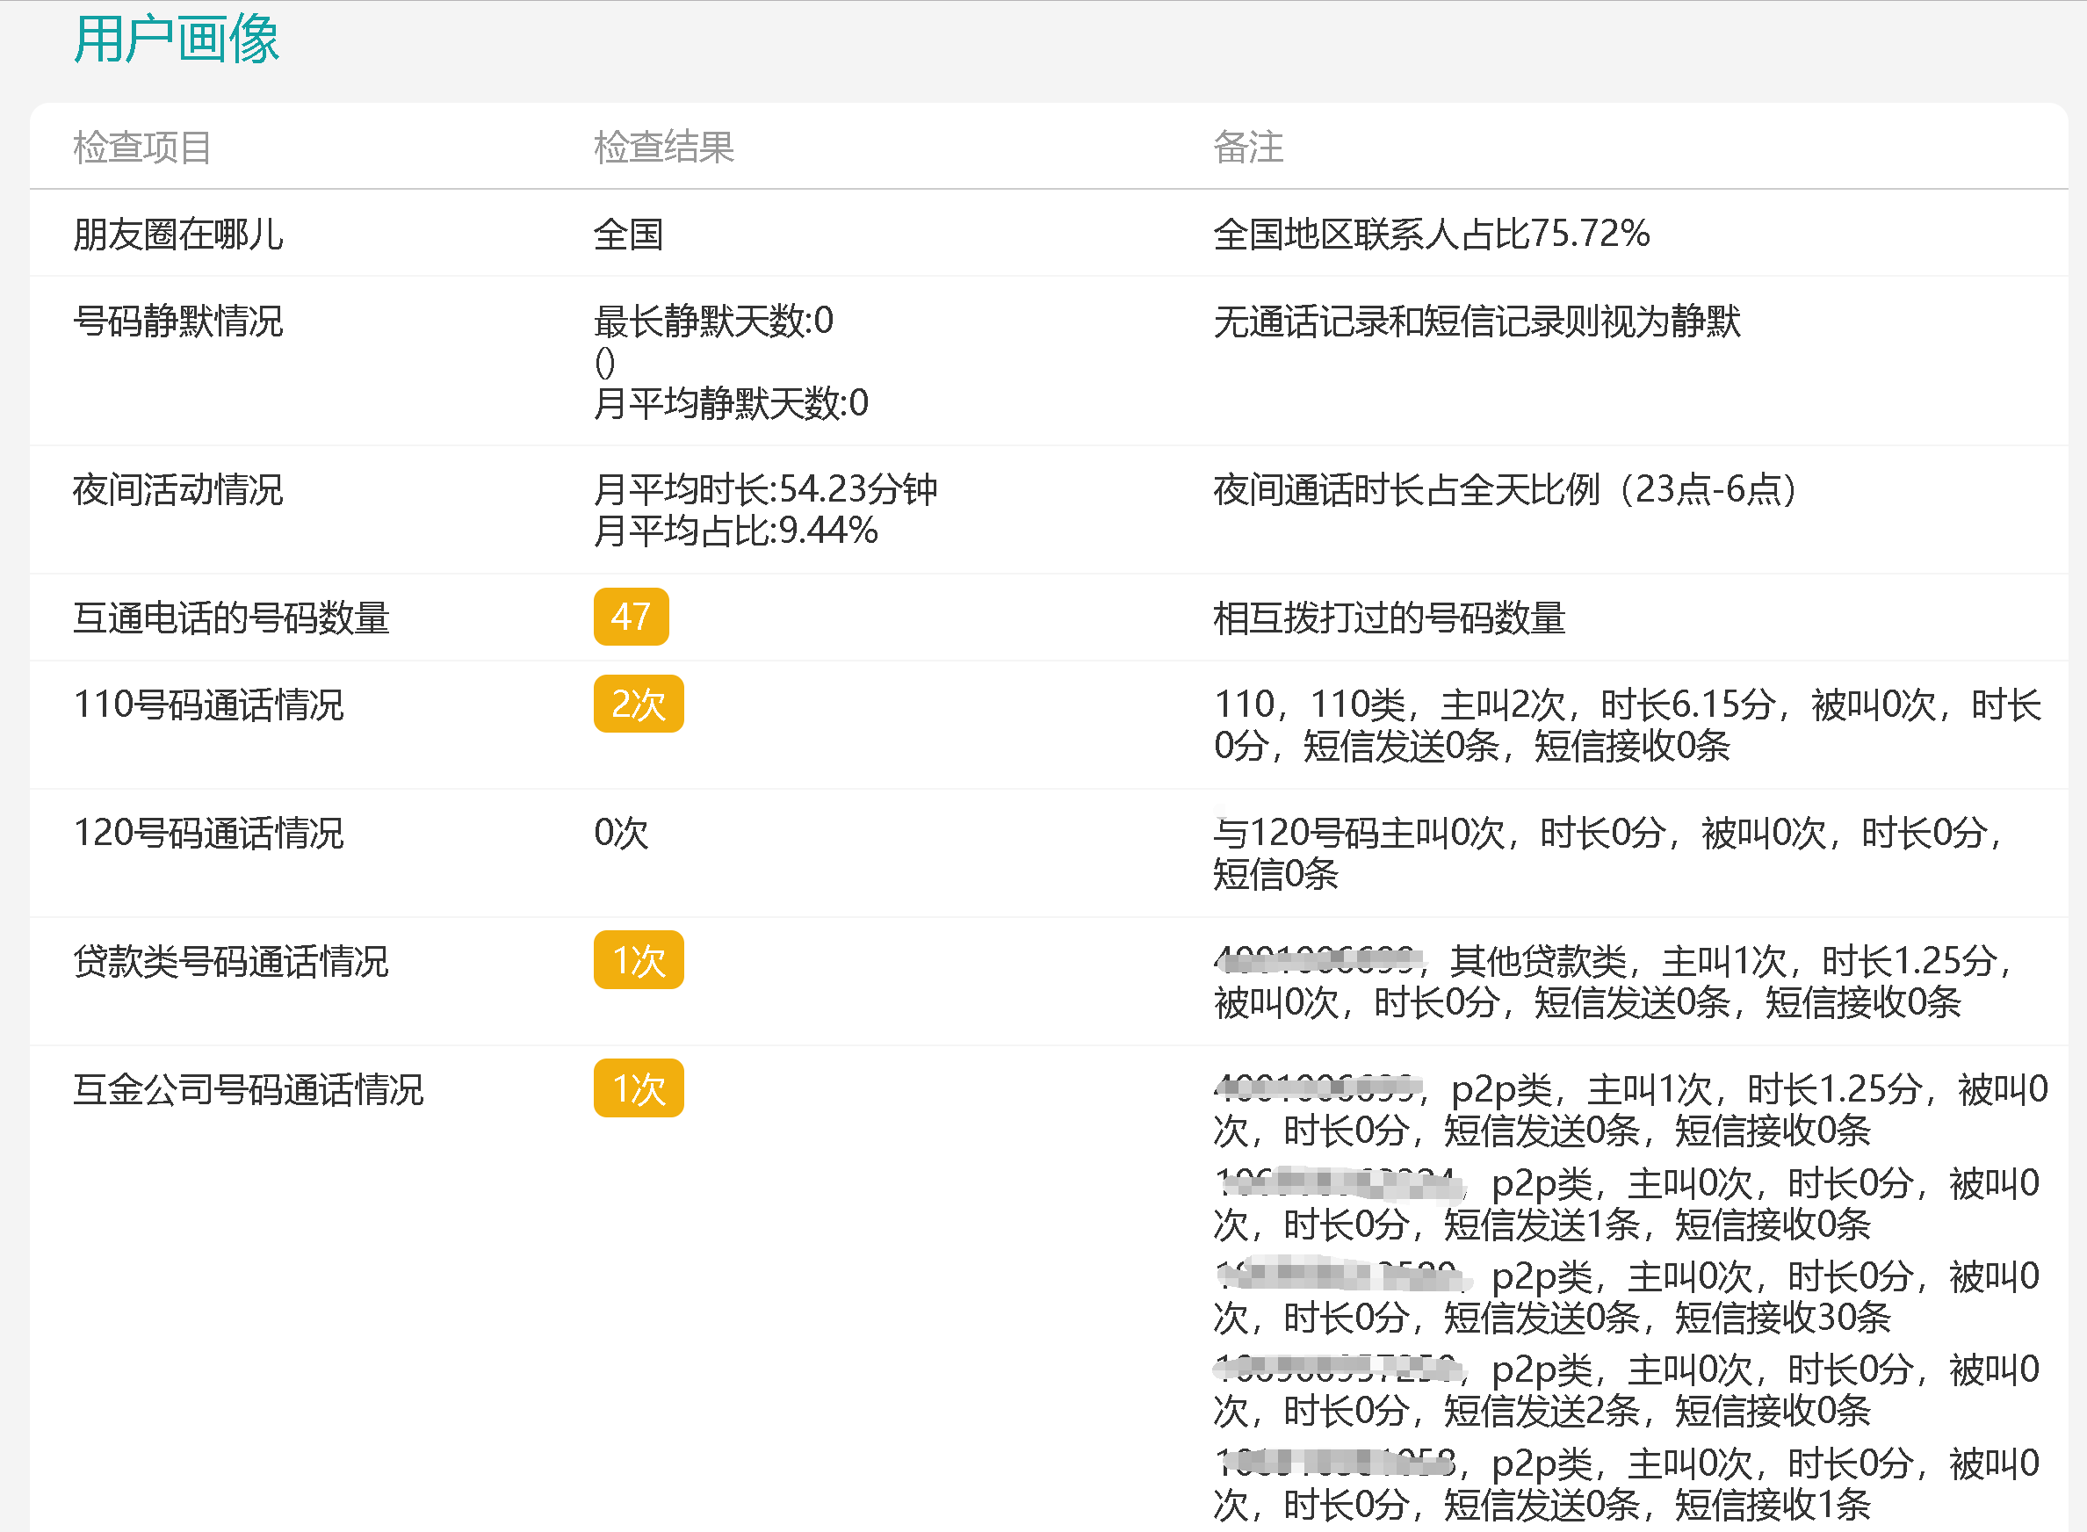
Task: Click 无通话记录和短信记录则视为静默 remark
Action: pos(1477,321)
